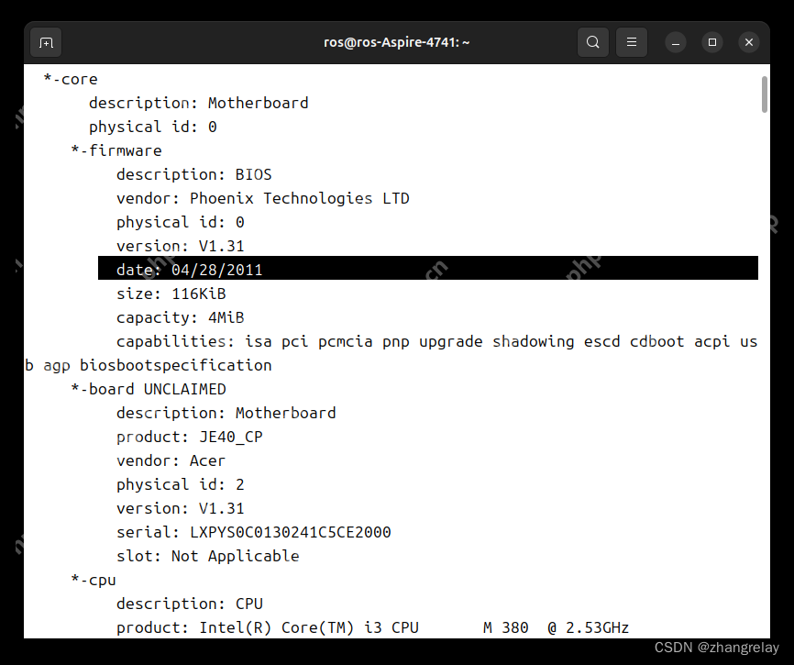
Task: Close the terminal window
Action: click(749, 41)
